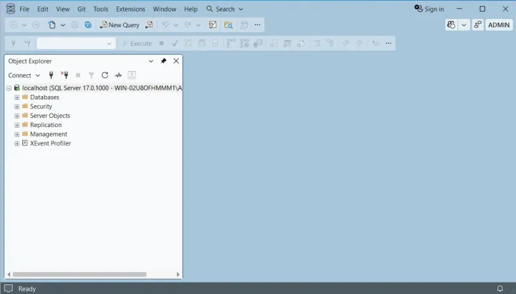Click the New Query toolbar button
This screenshot has height=294, width=516.
[119, 24]
